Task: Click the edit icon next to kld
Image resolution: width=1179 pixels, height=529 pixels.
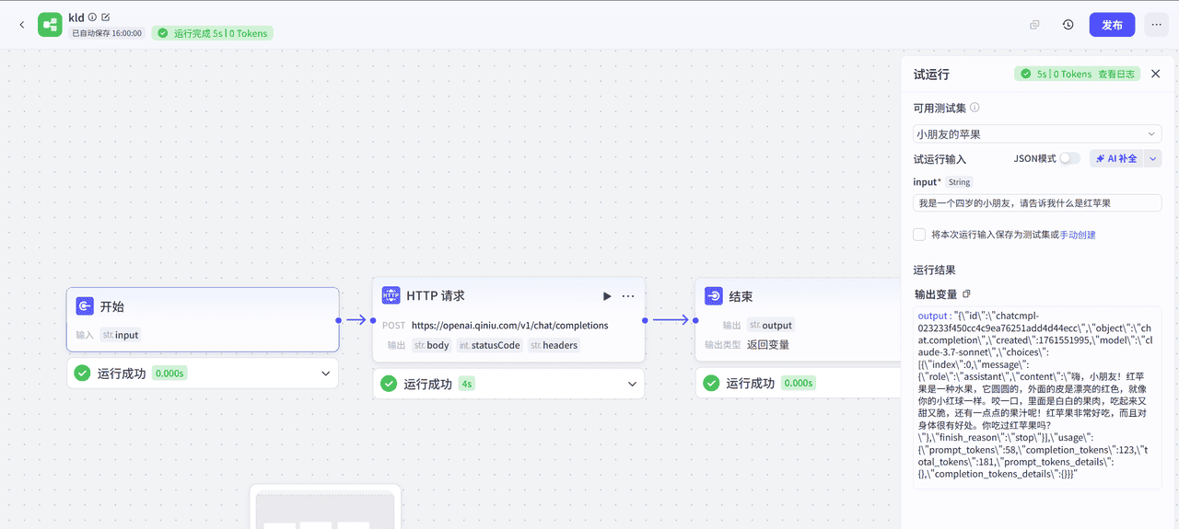Action: click(106, 17)
